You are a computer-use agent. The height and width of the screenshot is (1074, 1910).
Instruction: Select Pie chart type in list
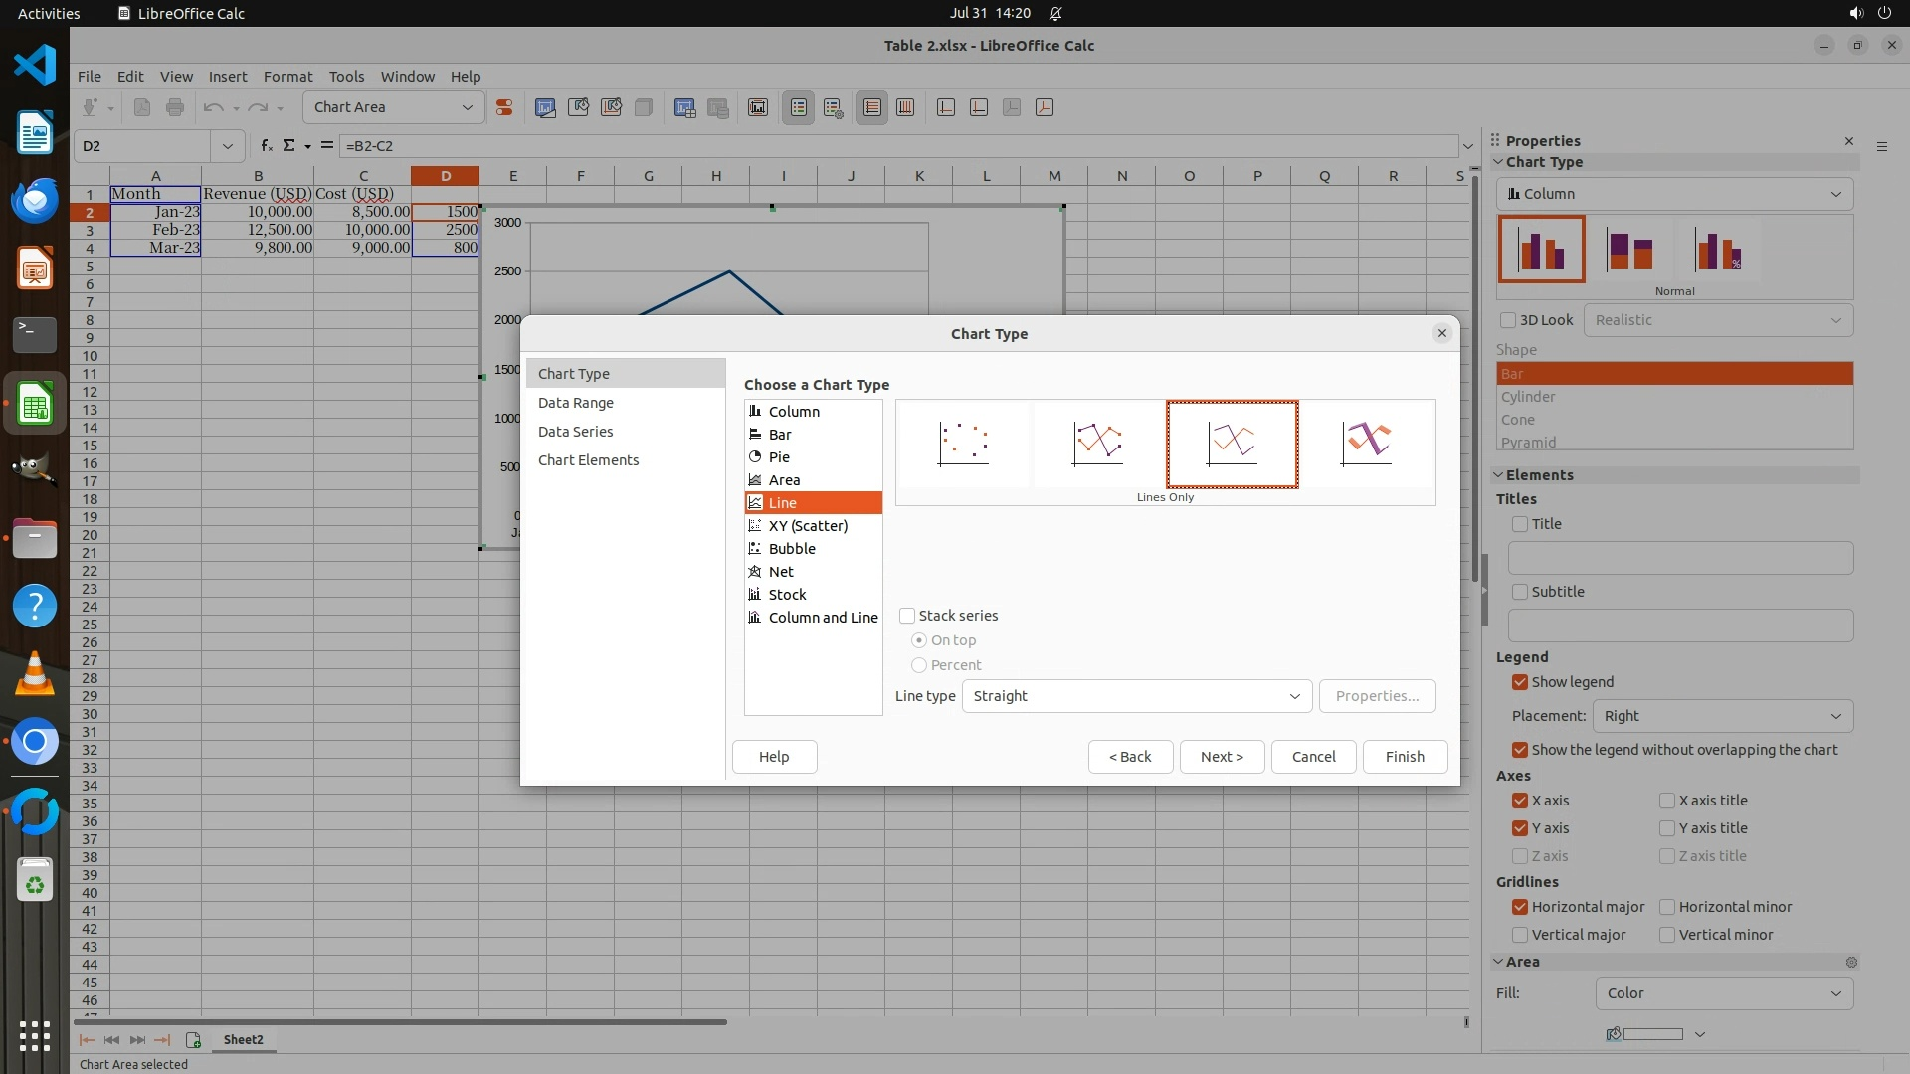[x=779, y=457]
